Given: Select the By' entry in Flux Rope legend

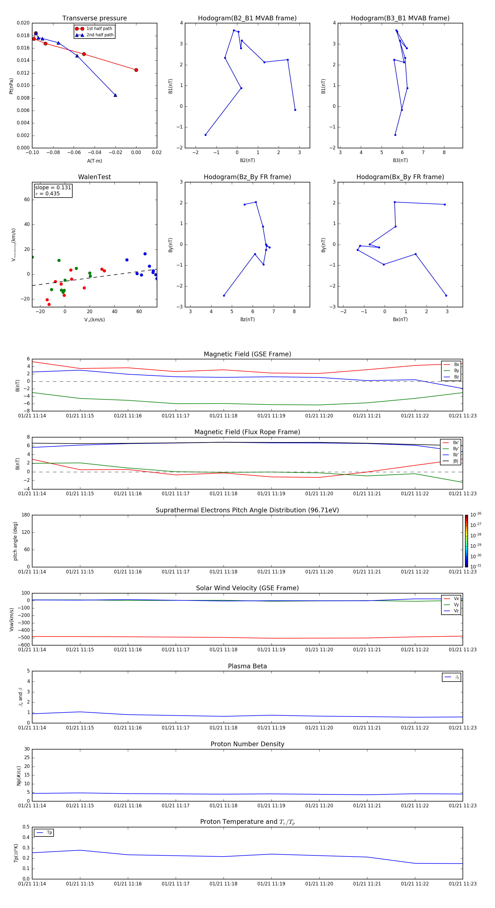Looking at the screenshot, I should (x=451, y=449).
